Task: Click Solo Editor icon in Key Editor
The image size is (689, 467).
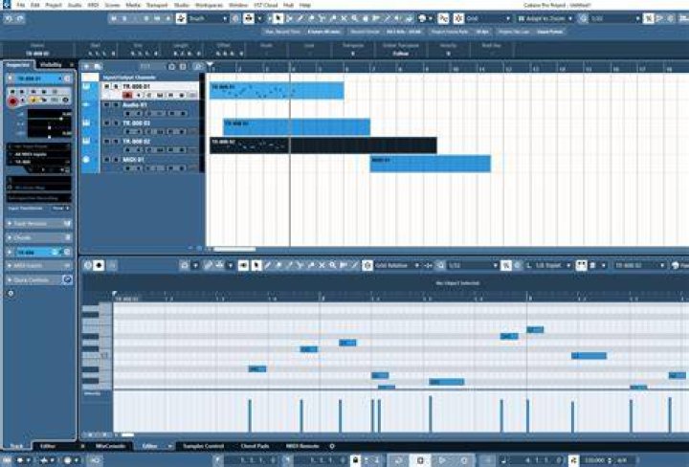Action: pyautogui.click(x=88, y=265)
